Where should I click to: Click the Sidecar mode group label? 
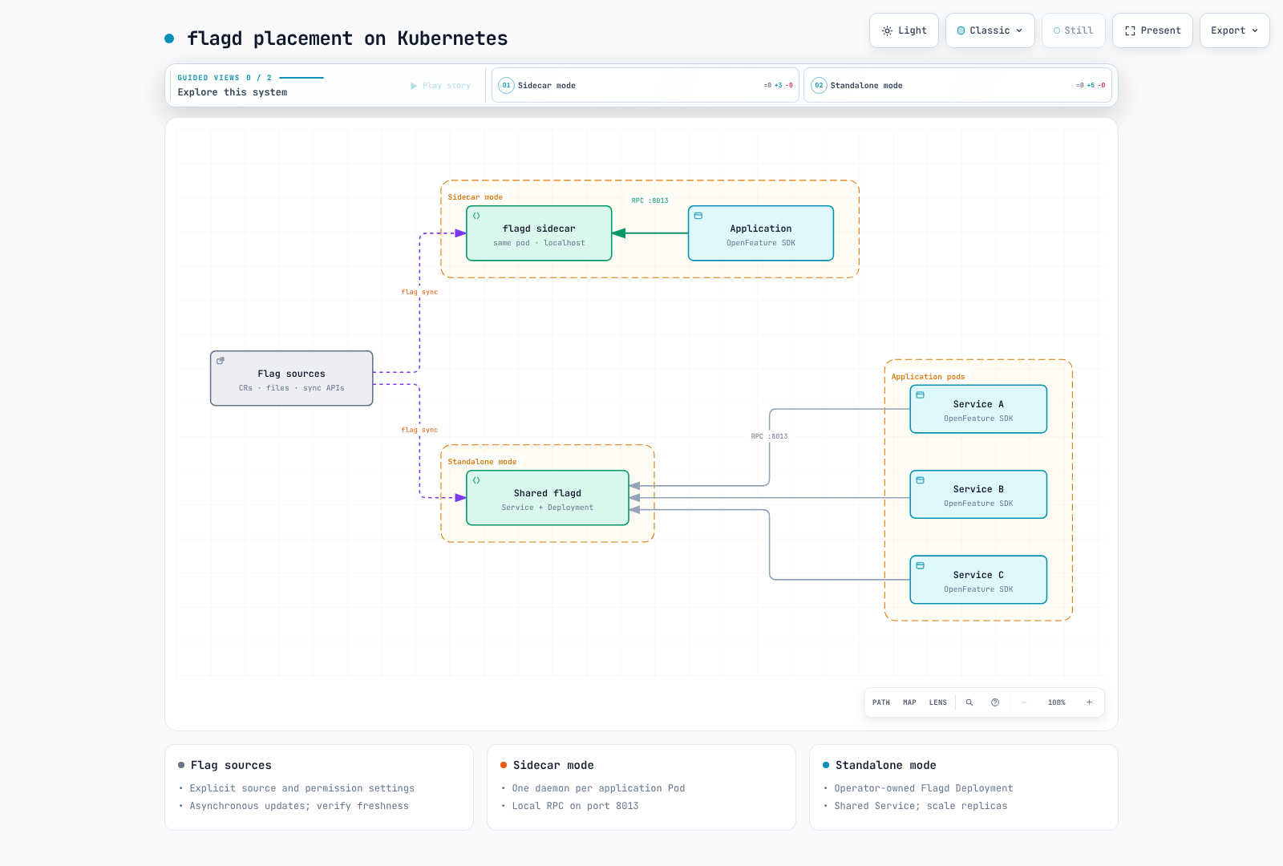476,197
